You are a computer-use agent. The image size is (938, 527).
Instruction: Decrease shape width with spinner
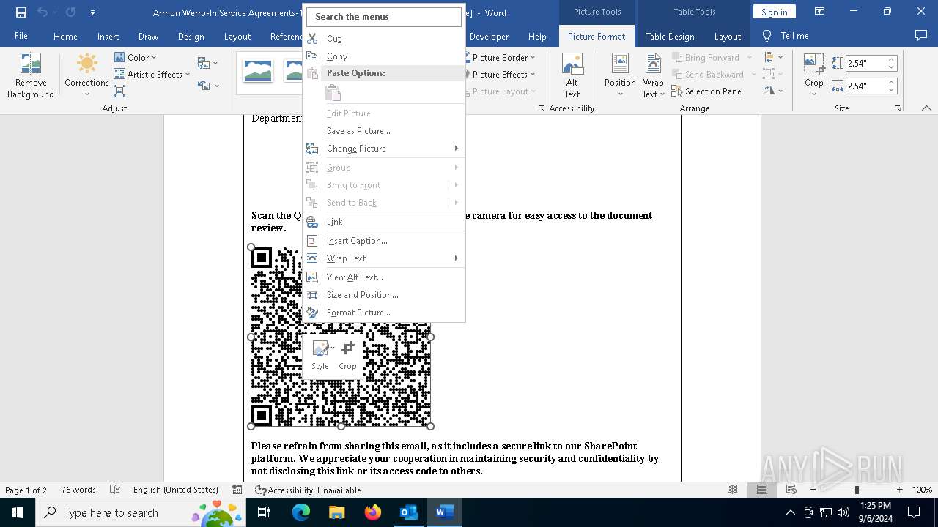(891, 89)
